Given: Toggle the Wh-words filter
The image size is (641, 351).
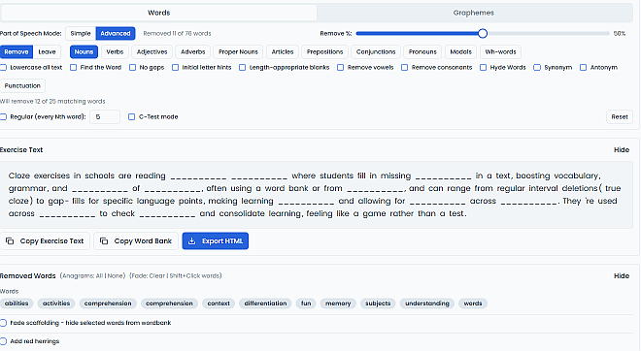Looking at the screenshot, I should pyautogui.click(x=500, y=51).
